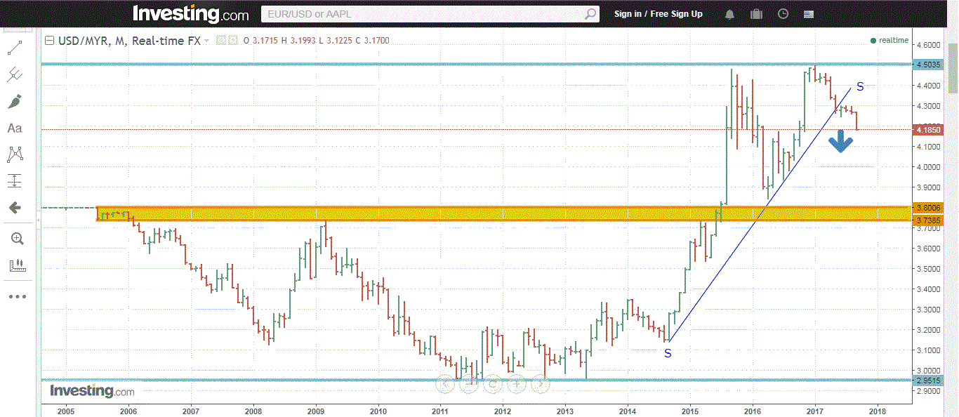This screenshot has height=417, width=959.
Task: Click the 4.1850 current price label
Action: pos(928,130)
